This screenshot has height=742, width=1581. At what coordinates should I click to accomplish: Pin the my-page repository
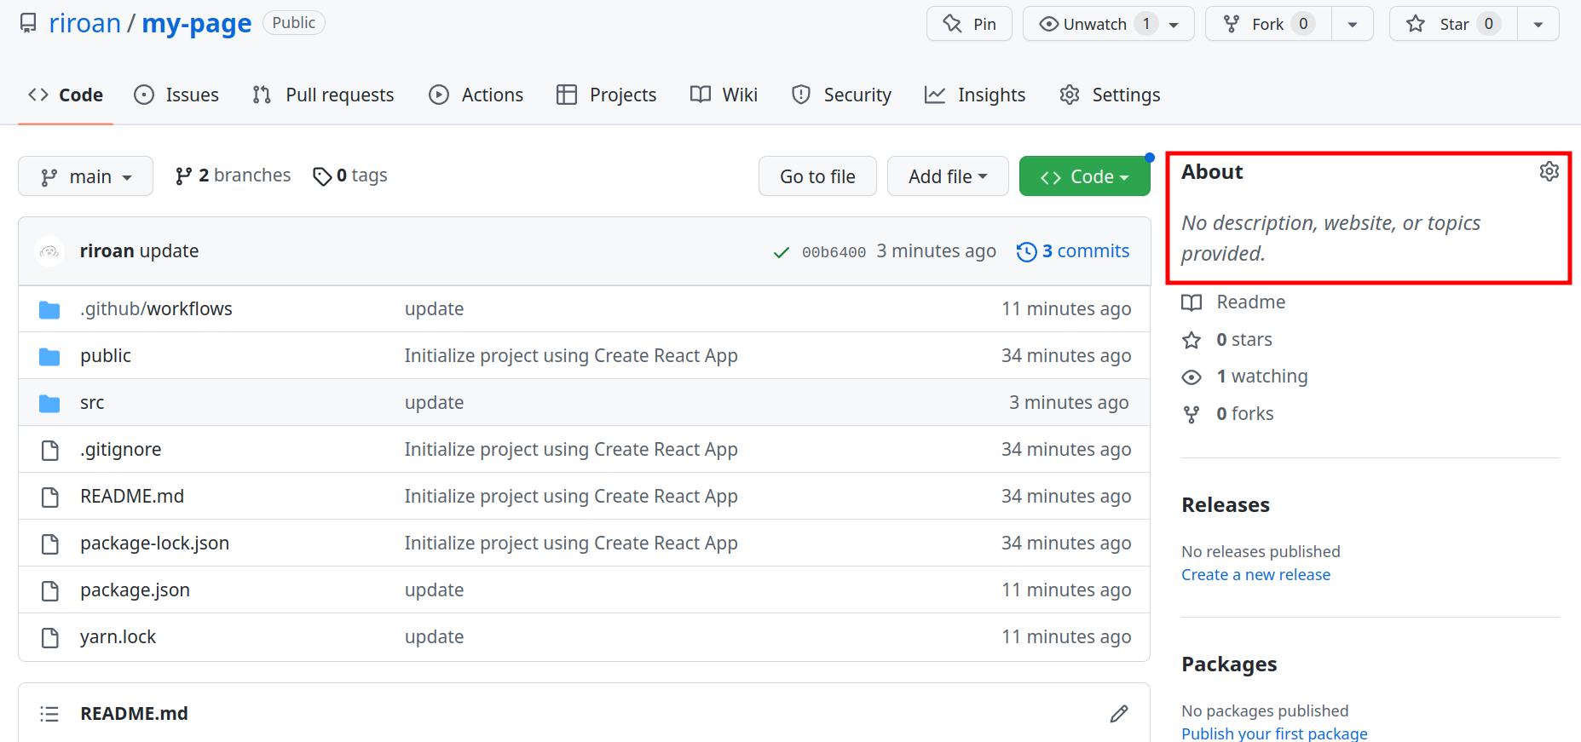tap(969, 24)
